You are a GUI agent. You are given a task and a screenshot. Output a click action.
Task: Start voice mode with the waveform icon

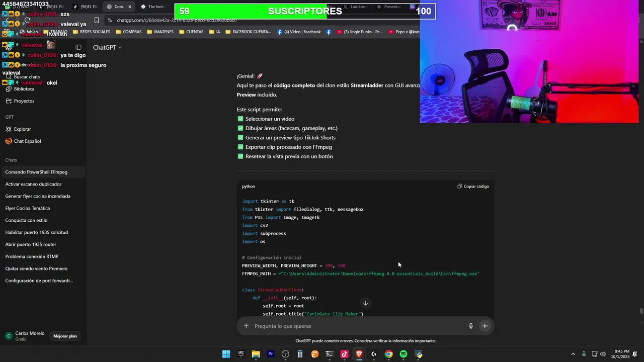[485, 326]
